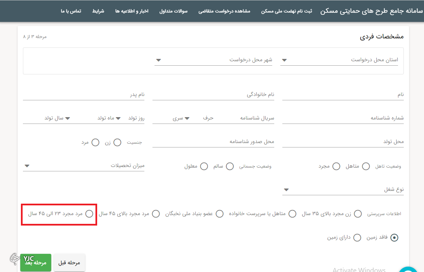Select the زن (female) gender radio button
This screenshot has height=272, width=424.
coord(117,142)
